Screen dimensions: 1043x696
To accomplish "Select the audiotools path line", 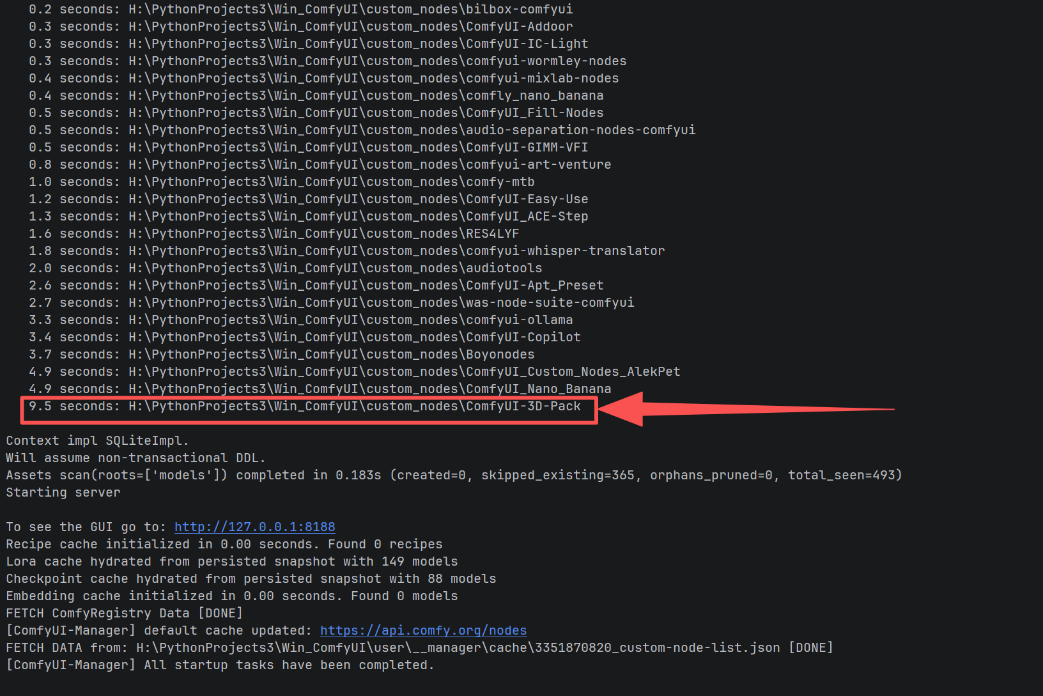I will 286,268.
